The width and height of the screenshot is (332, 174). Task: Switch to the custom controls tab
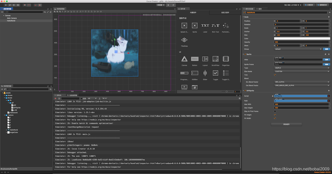[225, 12]
